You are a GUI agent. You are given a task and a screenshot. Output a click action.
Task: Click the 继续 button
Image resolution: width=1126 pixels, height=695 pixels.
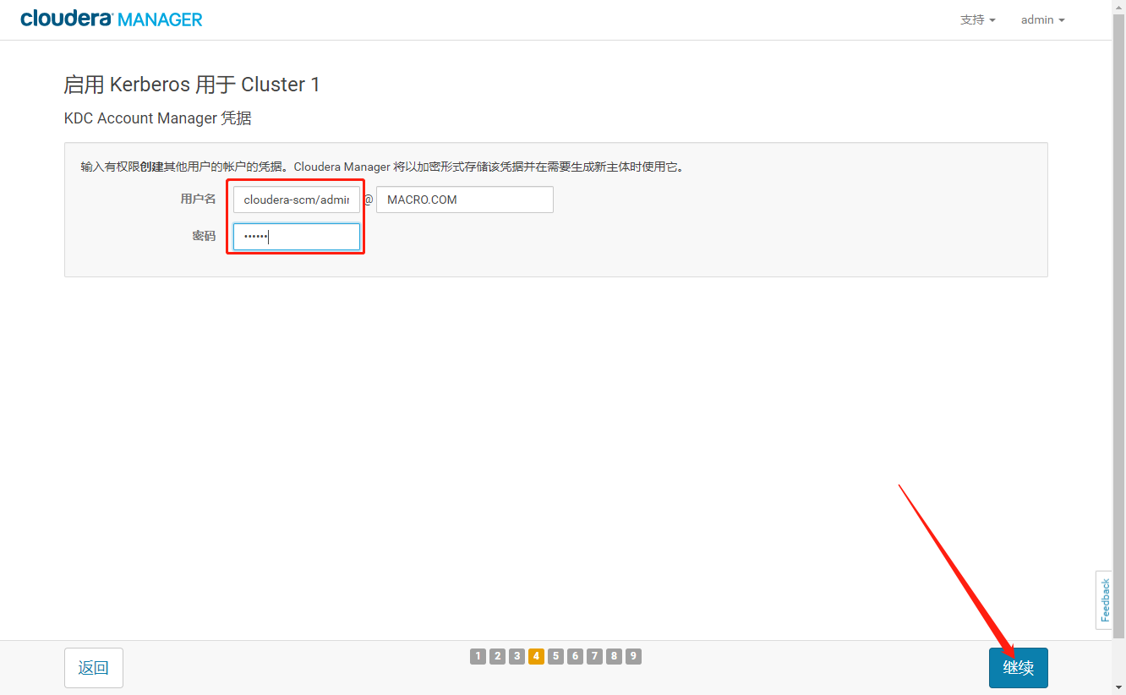tap(1019, 668)
